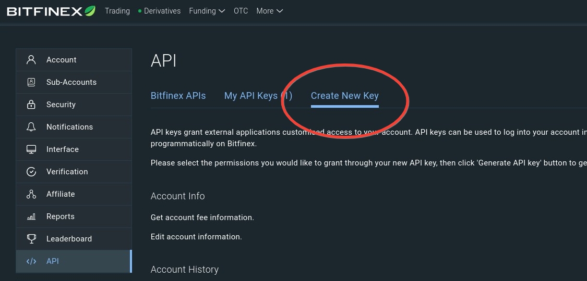
Task: Click the Bitfinex logo
Action: (x=51, y=11)
